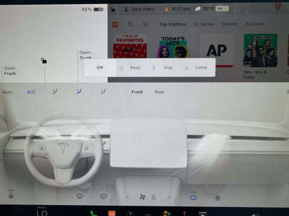Turn on the front windshield defrost
This screenshot has height=216, width=289.
point(79,197)
